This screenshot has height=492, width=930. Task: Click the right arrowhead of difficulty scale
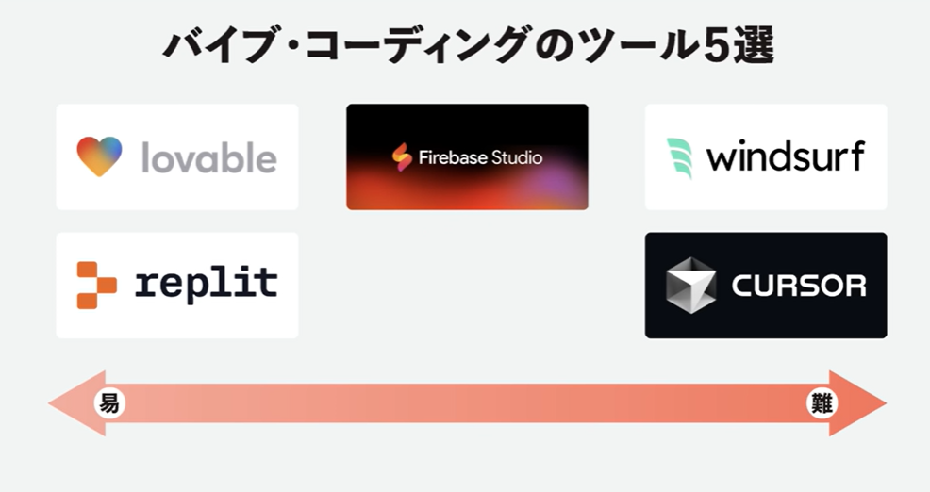point(856,403)
